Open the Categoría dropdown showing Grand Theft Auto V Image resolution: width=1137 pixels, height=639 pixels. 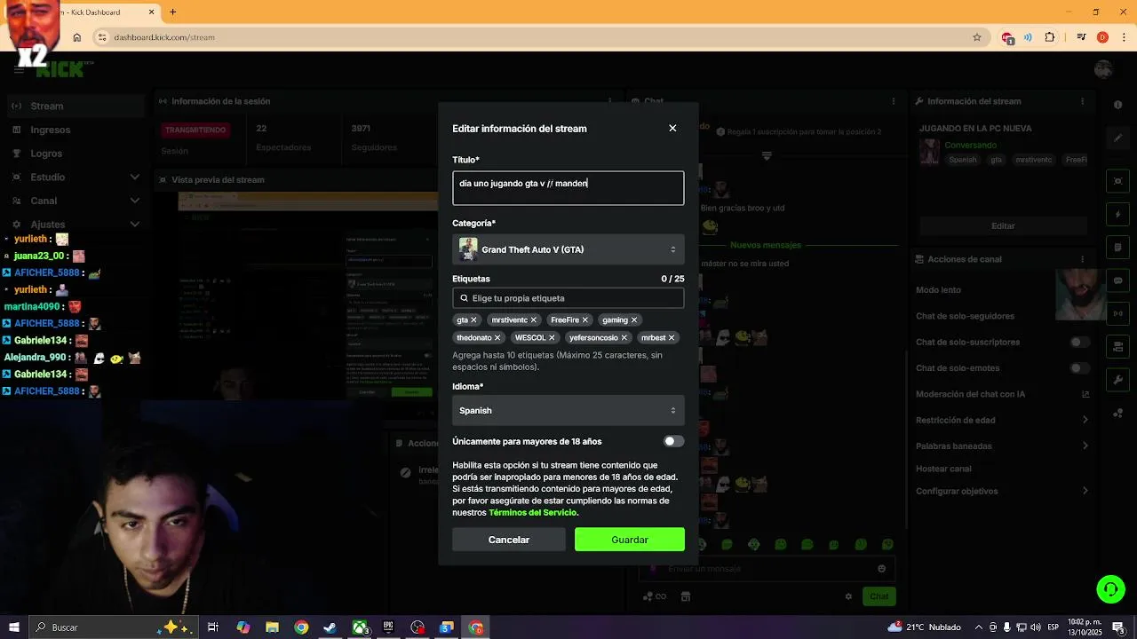568,249
